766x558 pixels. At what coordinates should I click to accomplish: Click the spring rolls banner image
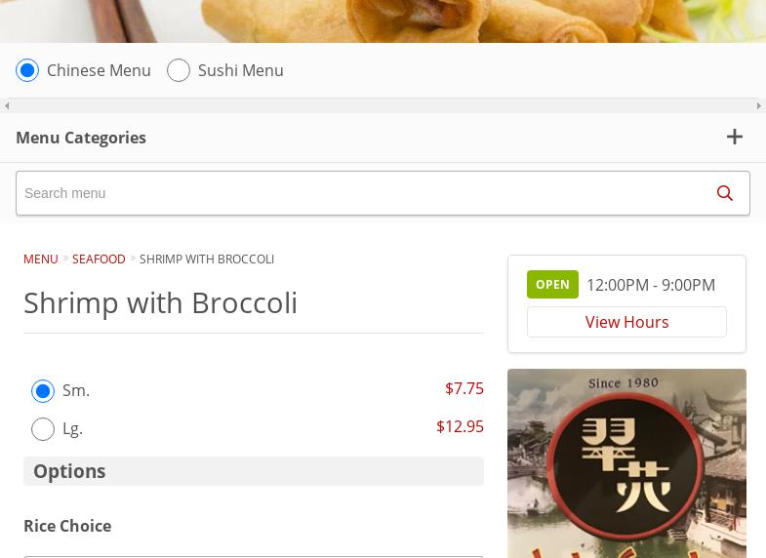(x=383, y=20)
